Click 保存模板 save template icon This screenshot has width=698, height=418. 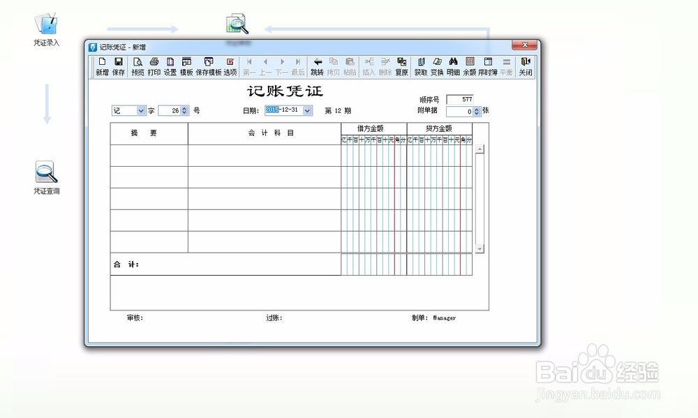tap(208, 66)
